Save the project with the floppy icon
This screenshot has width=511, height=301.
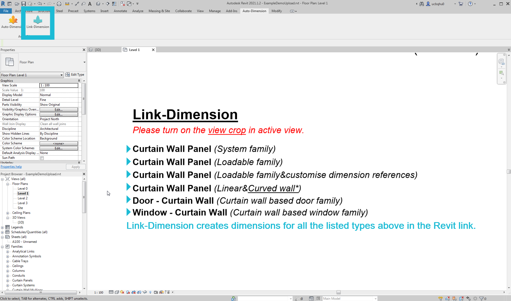pyautogui.click(x=24, y=4)
